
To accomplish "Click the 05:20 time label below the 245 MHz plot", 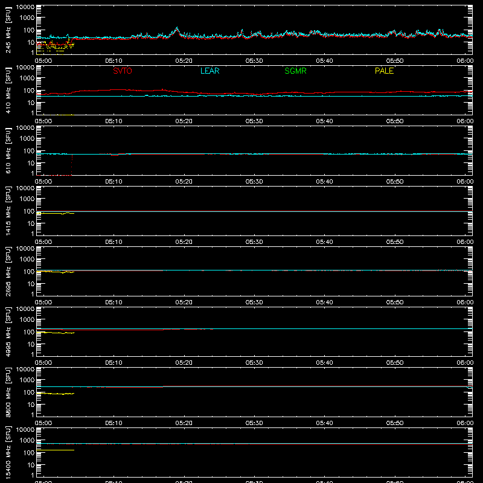I will point(184,61).
